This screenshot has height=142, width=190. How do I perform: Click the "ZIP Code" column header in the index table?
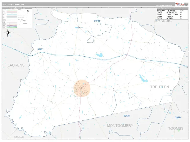click(x=161, y=10)
